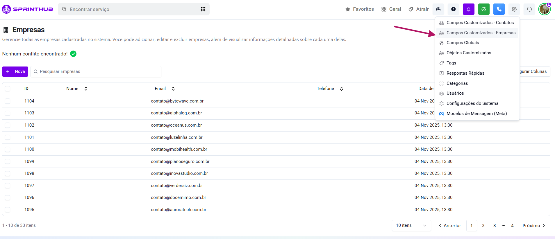
Task: Jump to page 2 of results
Action: pos(483,226)
